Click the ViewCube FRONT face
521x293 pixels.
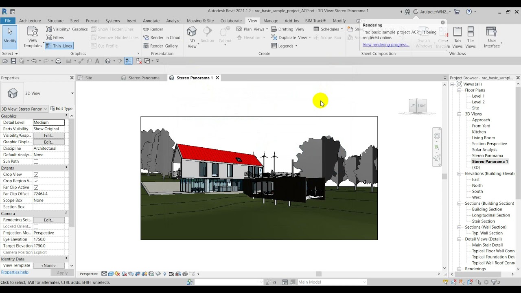tap(422, 106)
